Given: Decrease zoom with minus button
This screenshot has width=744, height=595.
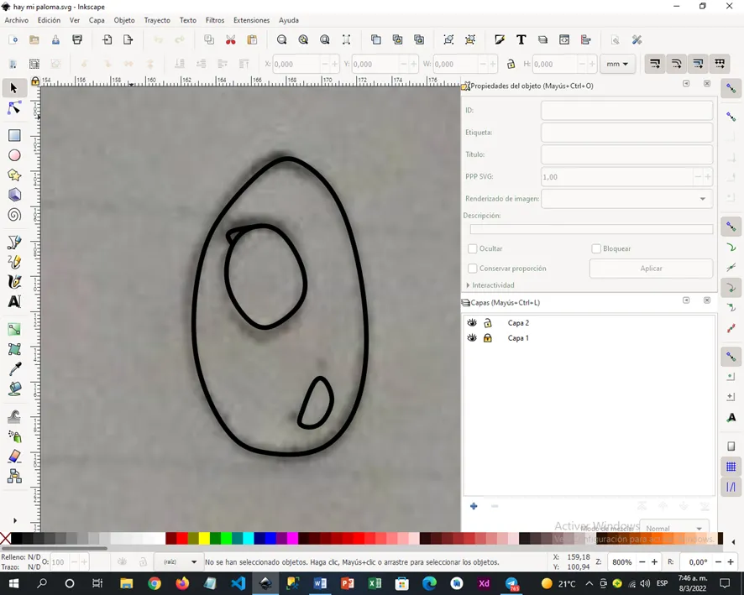Looking at the screenshot, I should 642,561.
